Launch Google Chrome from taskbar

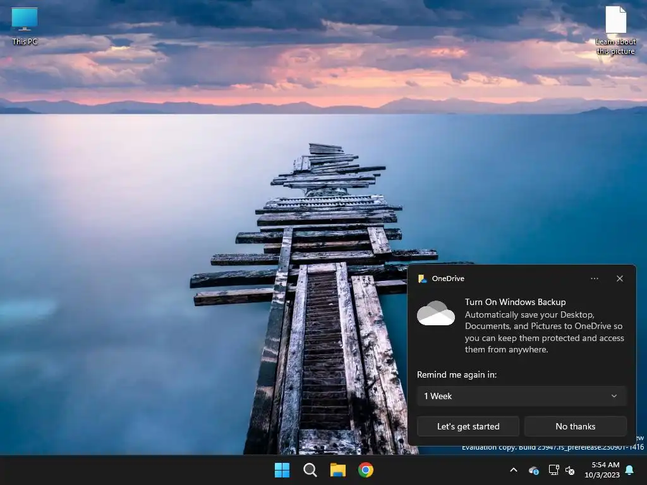[x=366, y=470]
